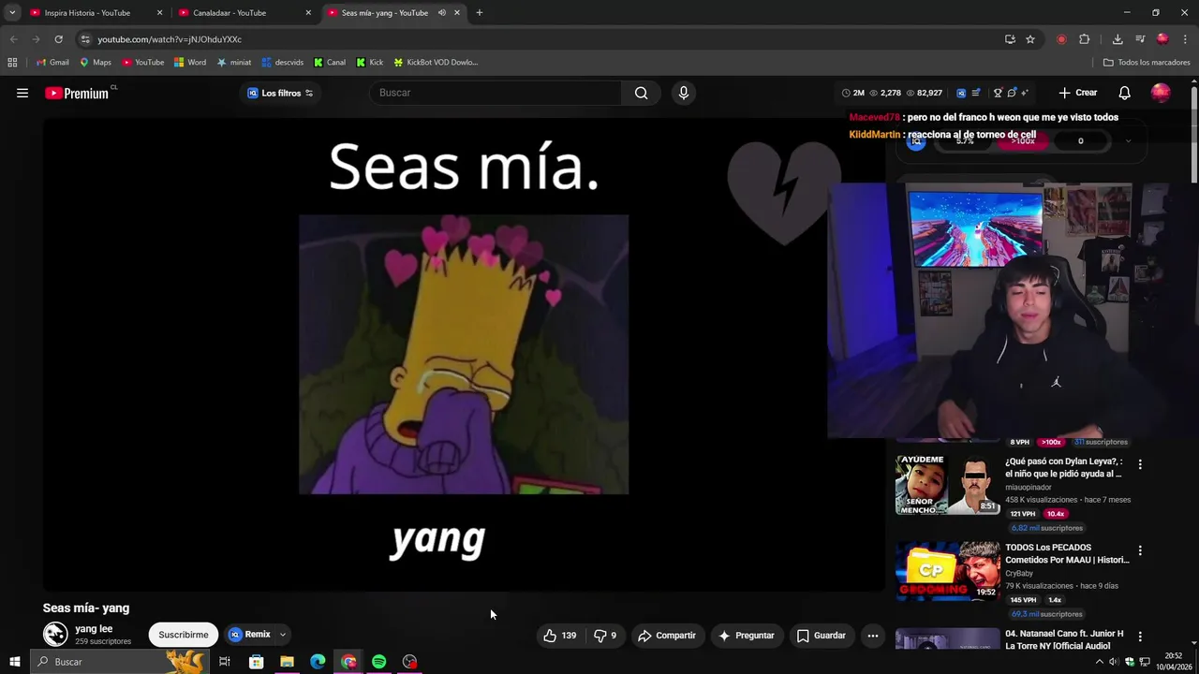Open Chrome three-dot menu

1185,39
